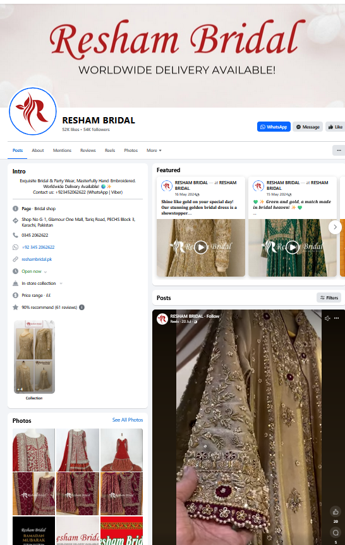Show next featured posts with arrow

tap(335, 227)
